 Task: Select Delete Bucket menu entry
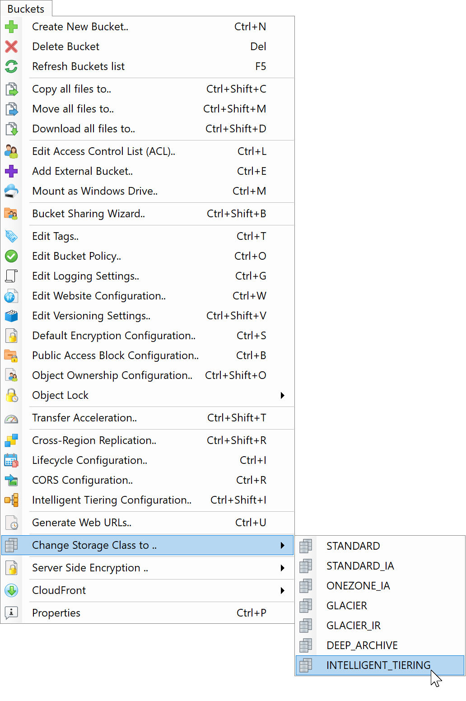click(x=148, y=47)
